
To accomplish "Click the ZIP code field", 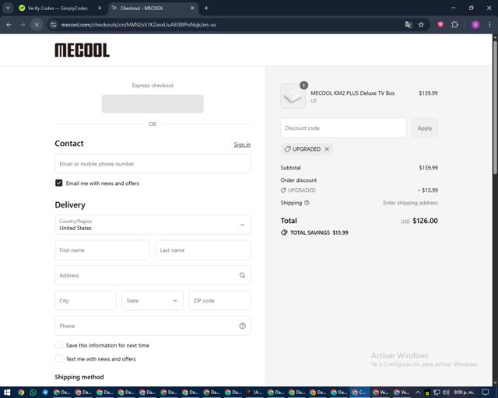I will pyautogui.click(x=219, y=301).
